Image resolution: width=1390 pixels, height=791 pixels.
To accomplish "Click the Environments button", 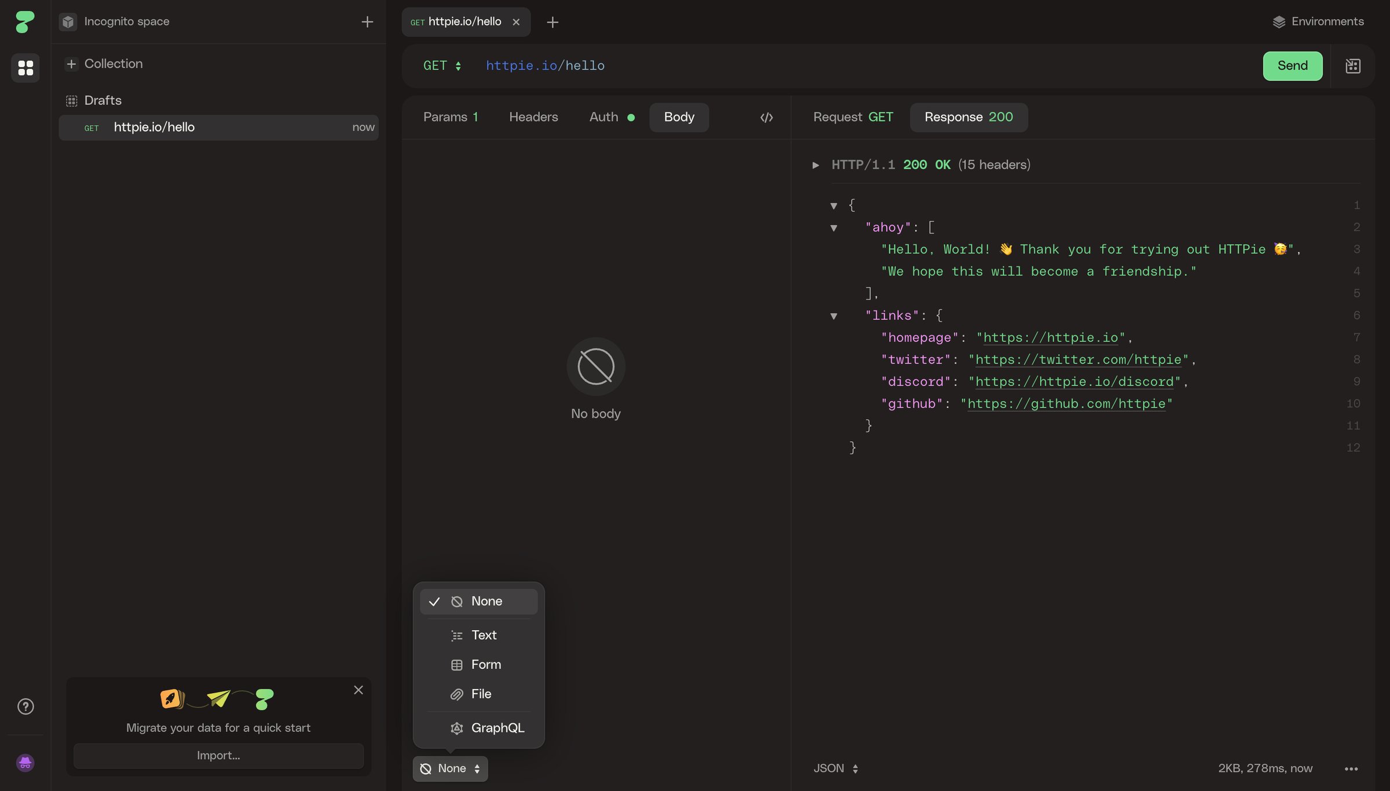I will coord(1318,22).
